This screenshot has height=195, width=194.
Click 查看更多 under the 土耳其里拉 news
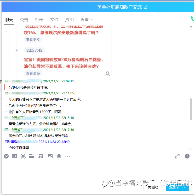[33, 40]
